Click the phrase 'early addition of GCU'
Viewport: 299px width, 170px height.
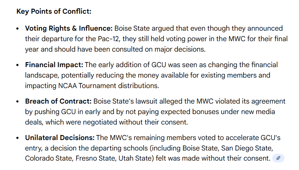click(129, 65)
